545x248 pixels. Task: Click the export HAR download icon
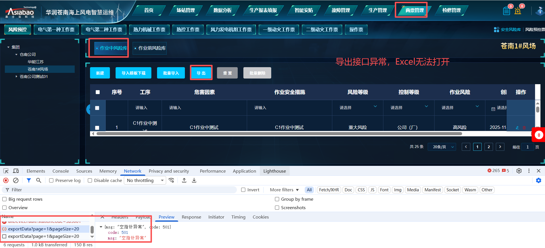click(194, 180)
